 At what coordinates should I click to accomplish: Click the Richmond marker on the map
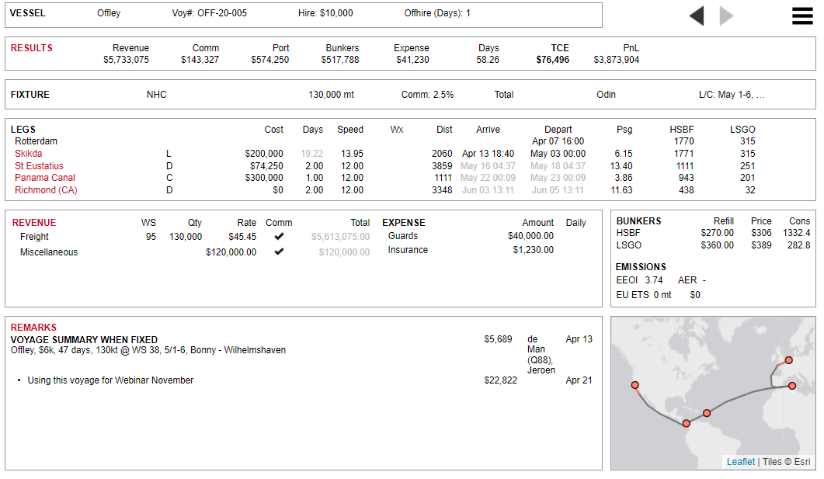point(635,385)
